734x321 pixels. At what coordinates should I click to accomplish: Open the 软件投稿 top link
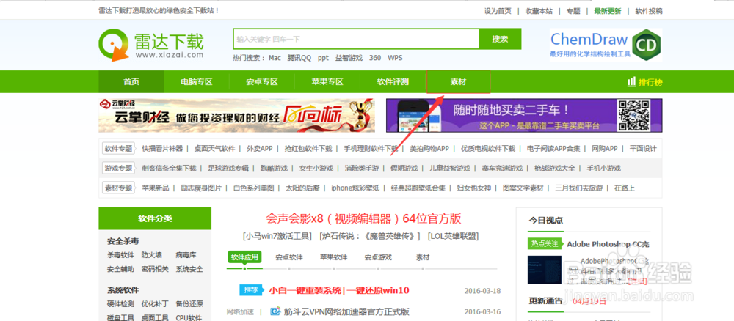(649, 11)
